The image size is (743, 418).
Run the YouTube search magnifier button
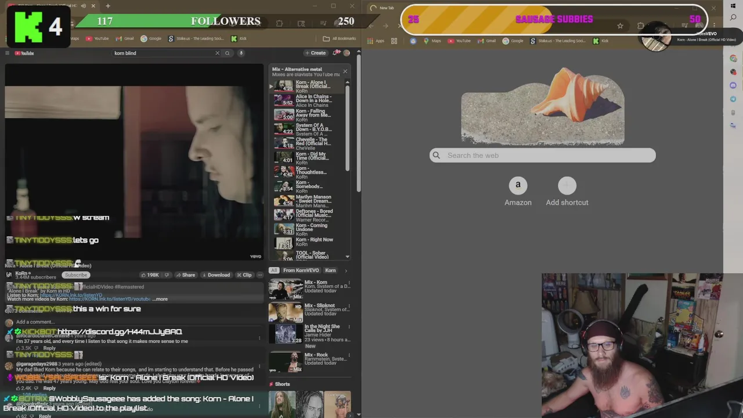[228, 53]
